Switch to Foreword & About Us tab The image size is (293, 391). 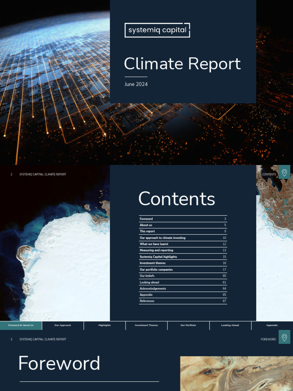pos(21,325)
